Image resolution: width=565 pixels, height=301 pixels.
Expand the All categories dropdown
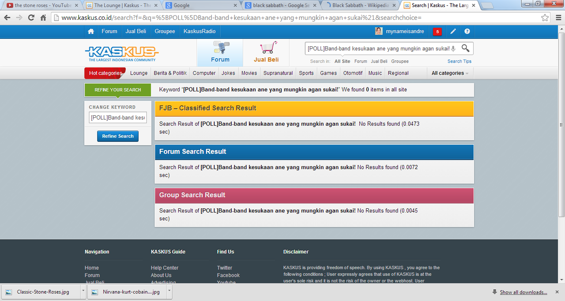point(450,73)
